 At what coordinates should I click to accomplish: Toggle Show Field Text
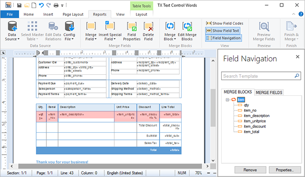223,31
